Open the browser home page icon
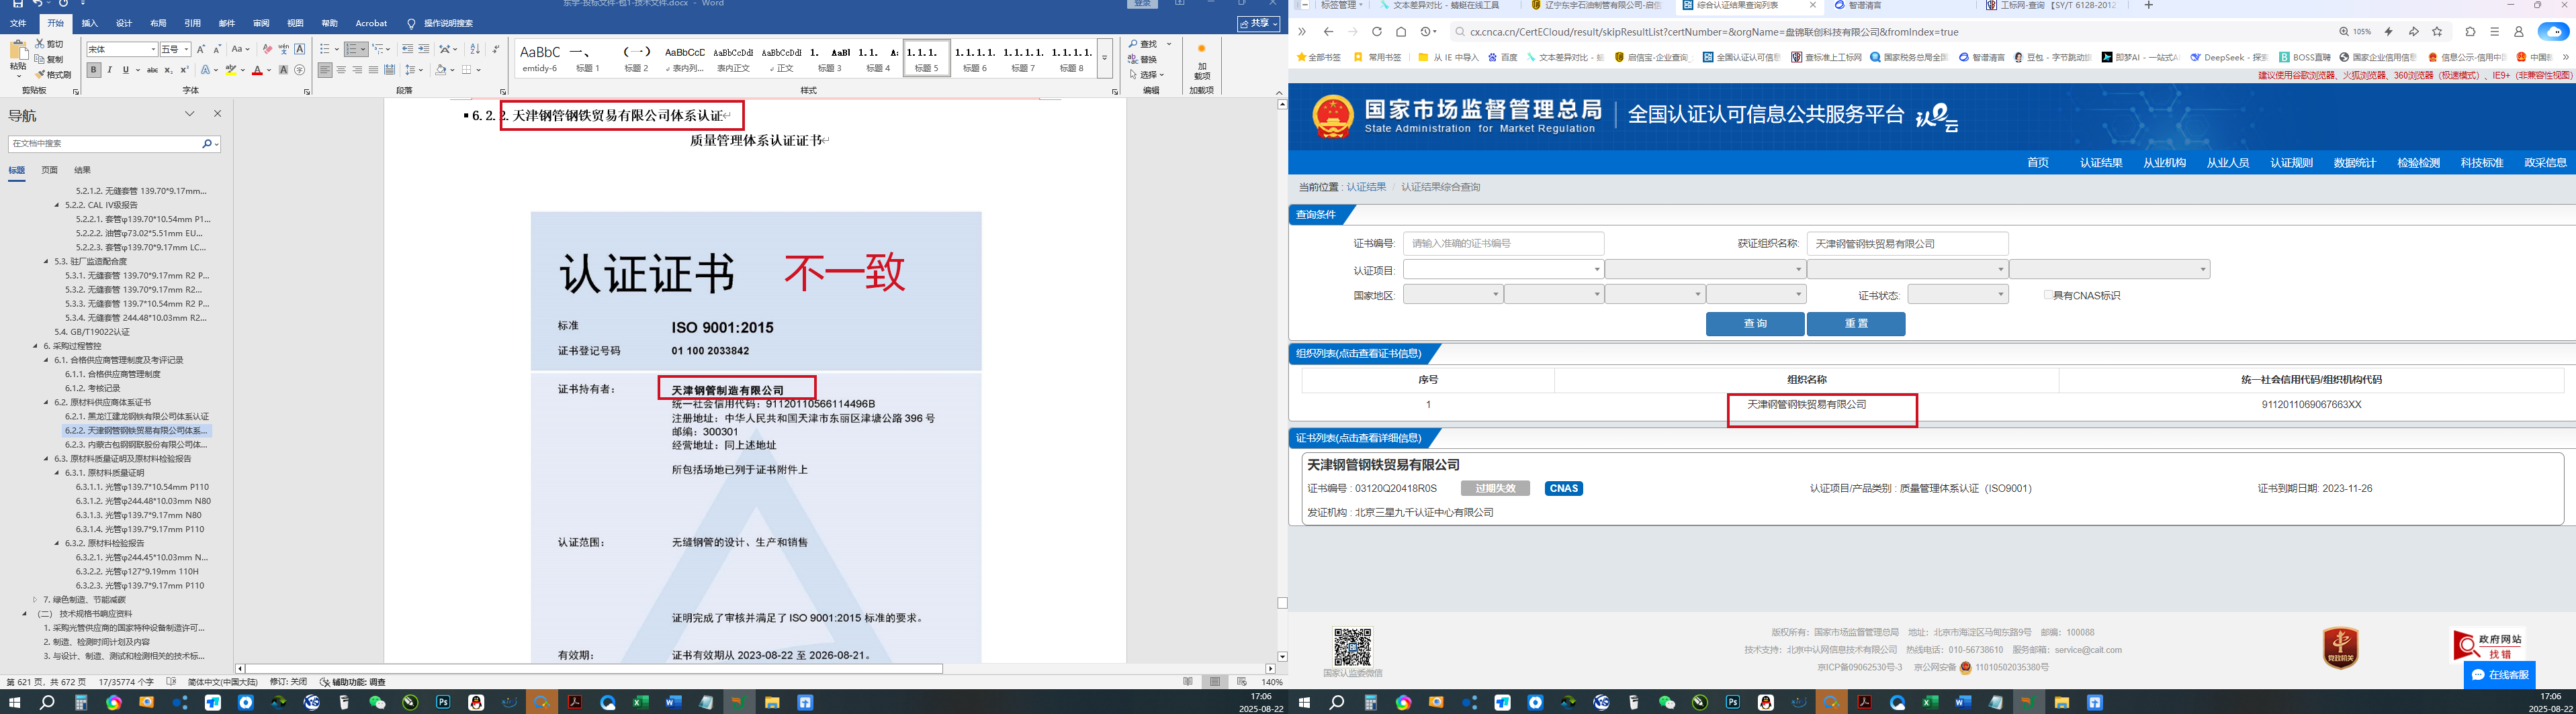Viewport: 2576px width, 714px height. 1401,32
